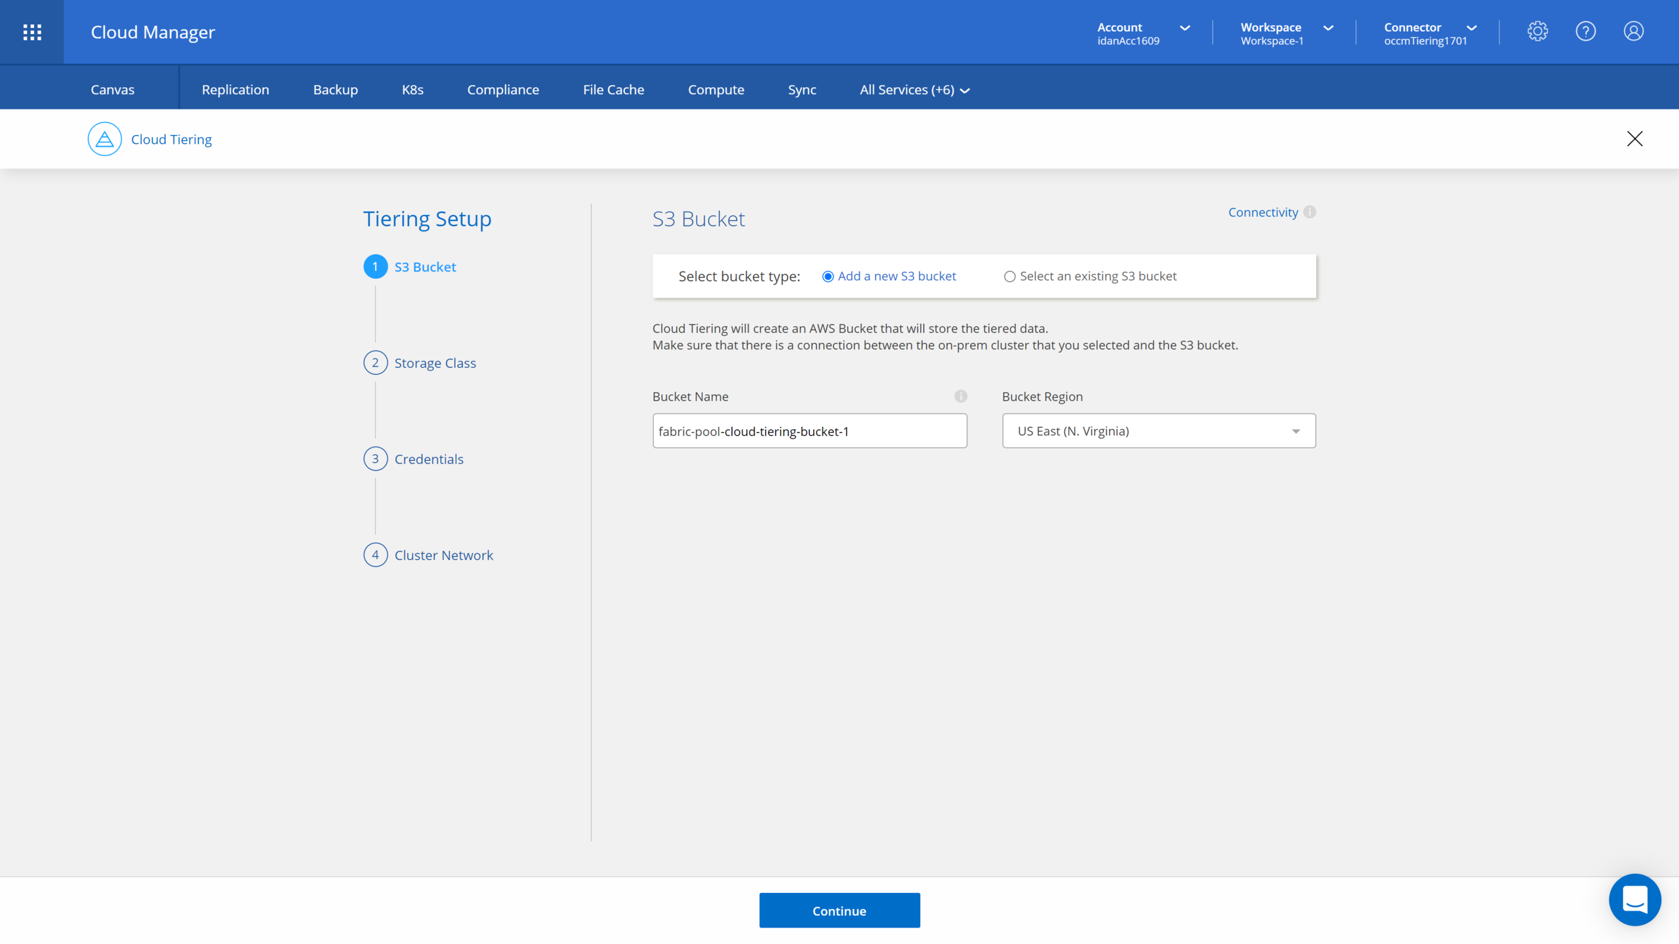The width and height of the screenshot is (1679, 944).
Task: Open settings gear icon in header
Action: click(1537, 31)
